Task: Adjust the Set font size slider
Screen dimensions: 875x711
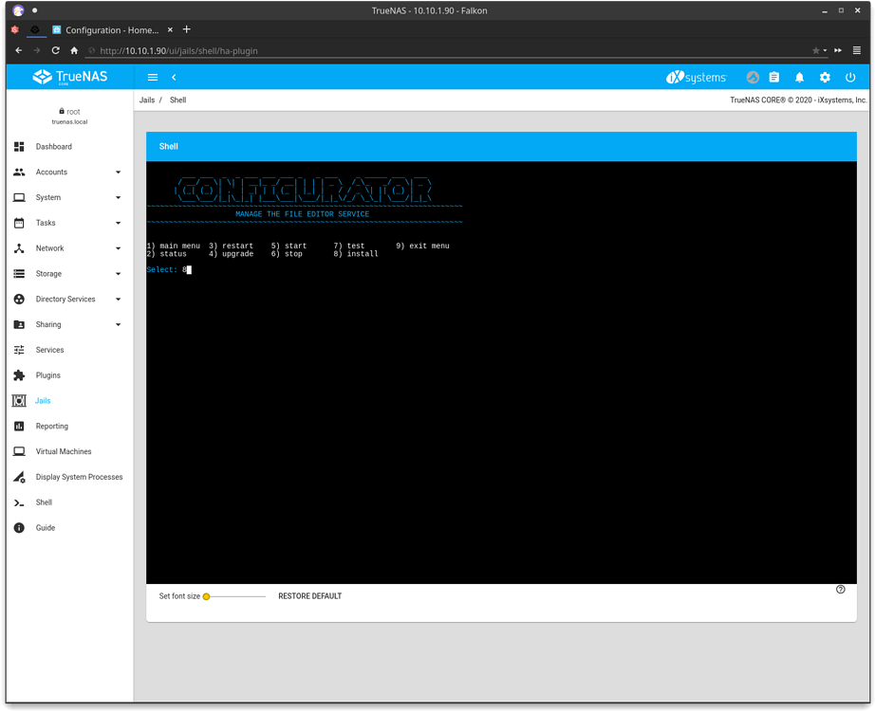Action: pos(207,595)
